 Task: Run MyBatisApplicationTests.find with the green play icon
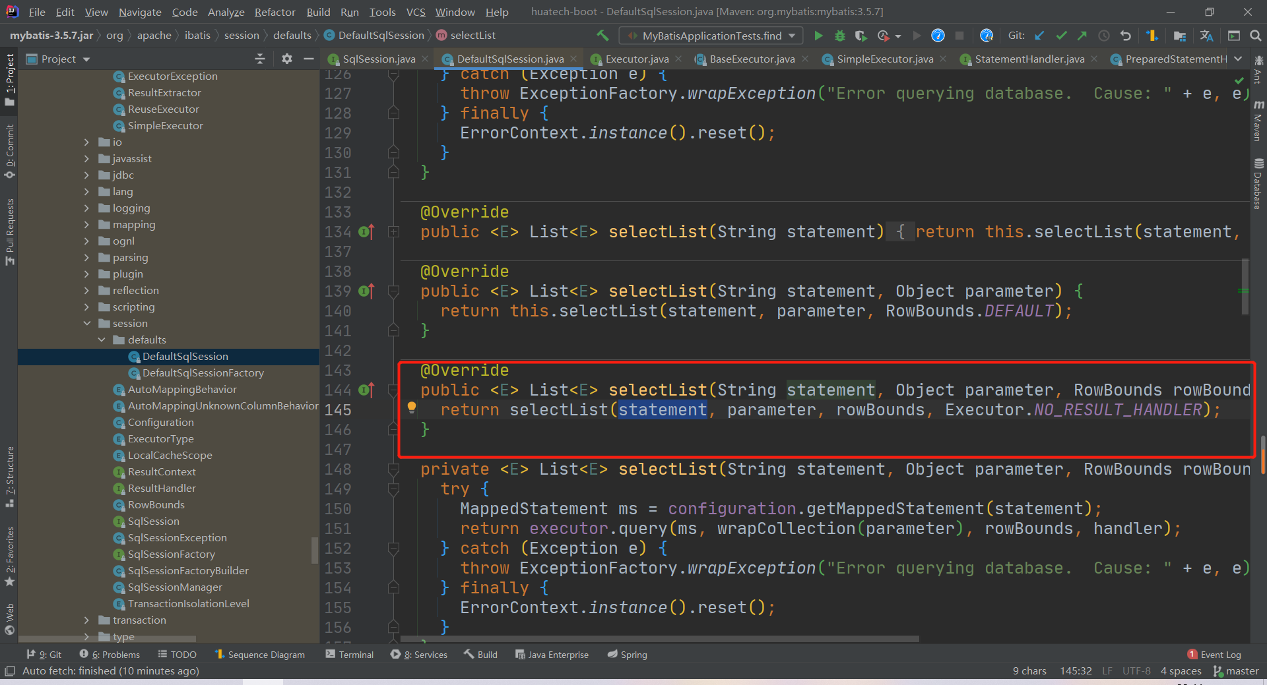tap(818, 36)
